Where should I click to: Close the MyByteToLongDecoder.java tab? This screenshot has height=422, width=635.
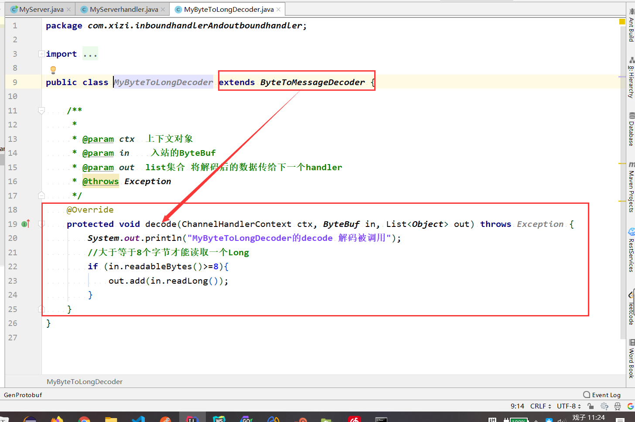click(279, 9)
